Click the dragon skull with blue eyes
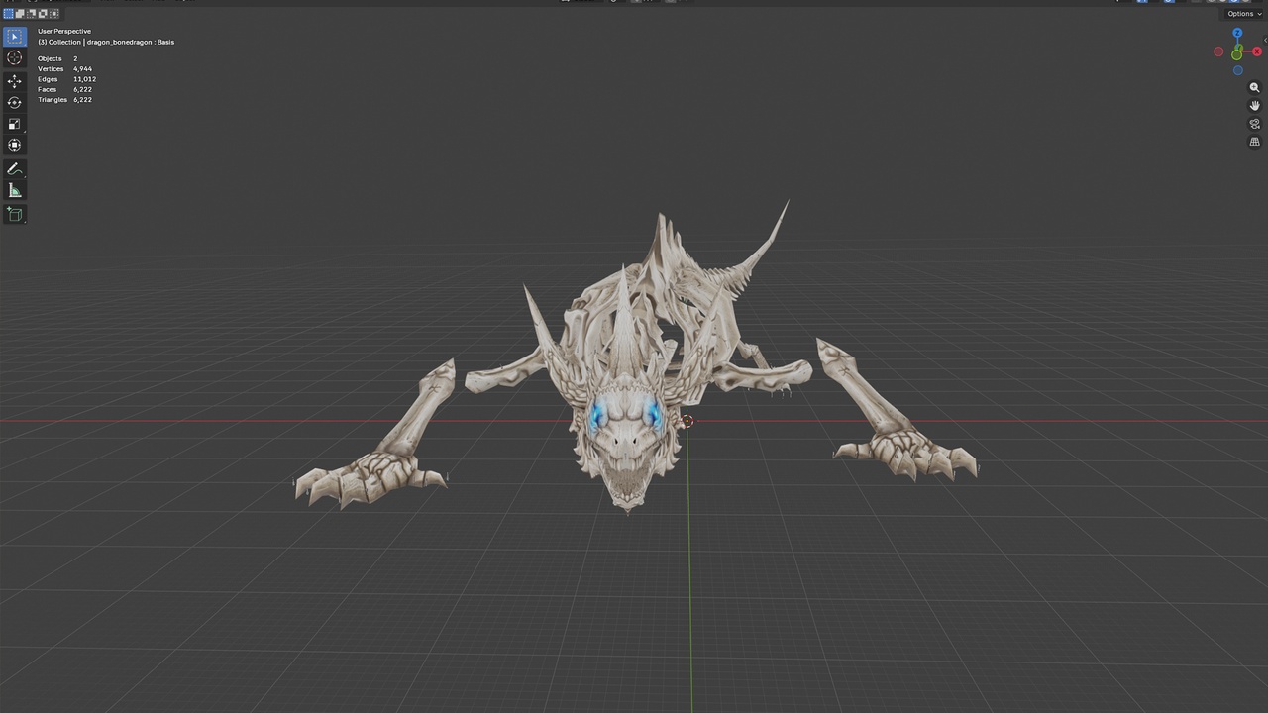Screen dimensions: 1268x713 coord(626,441)
